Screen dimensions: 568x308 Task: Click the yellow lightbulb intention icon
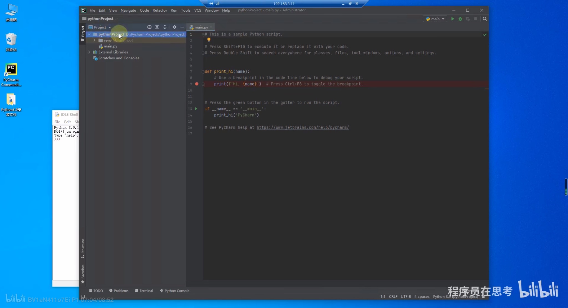[x=209, y=40]
